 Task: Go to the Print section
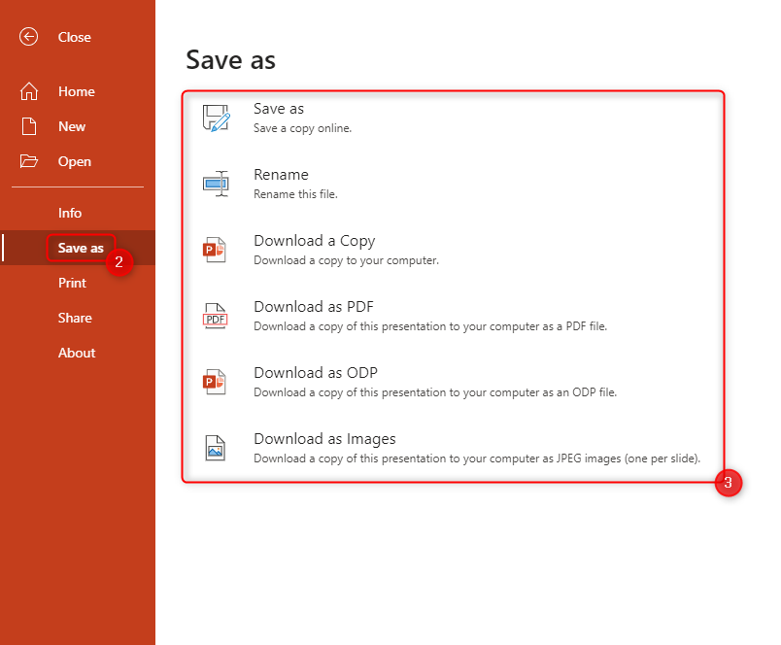point(72,283)
